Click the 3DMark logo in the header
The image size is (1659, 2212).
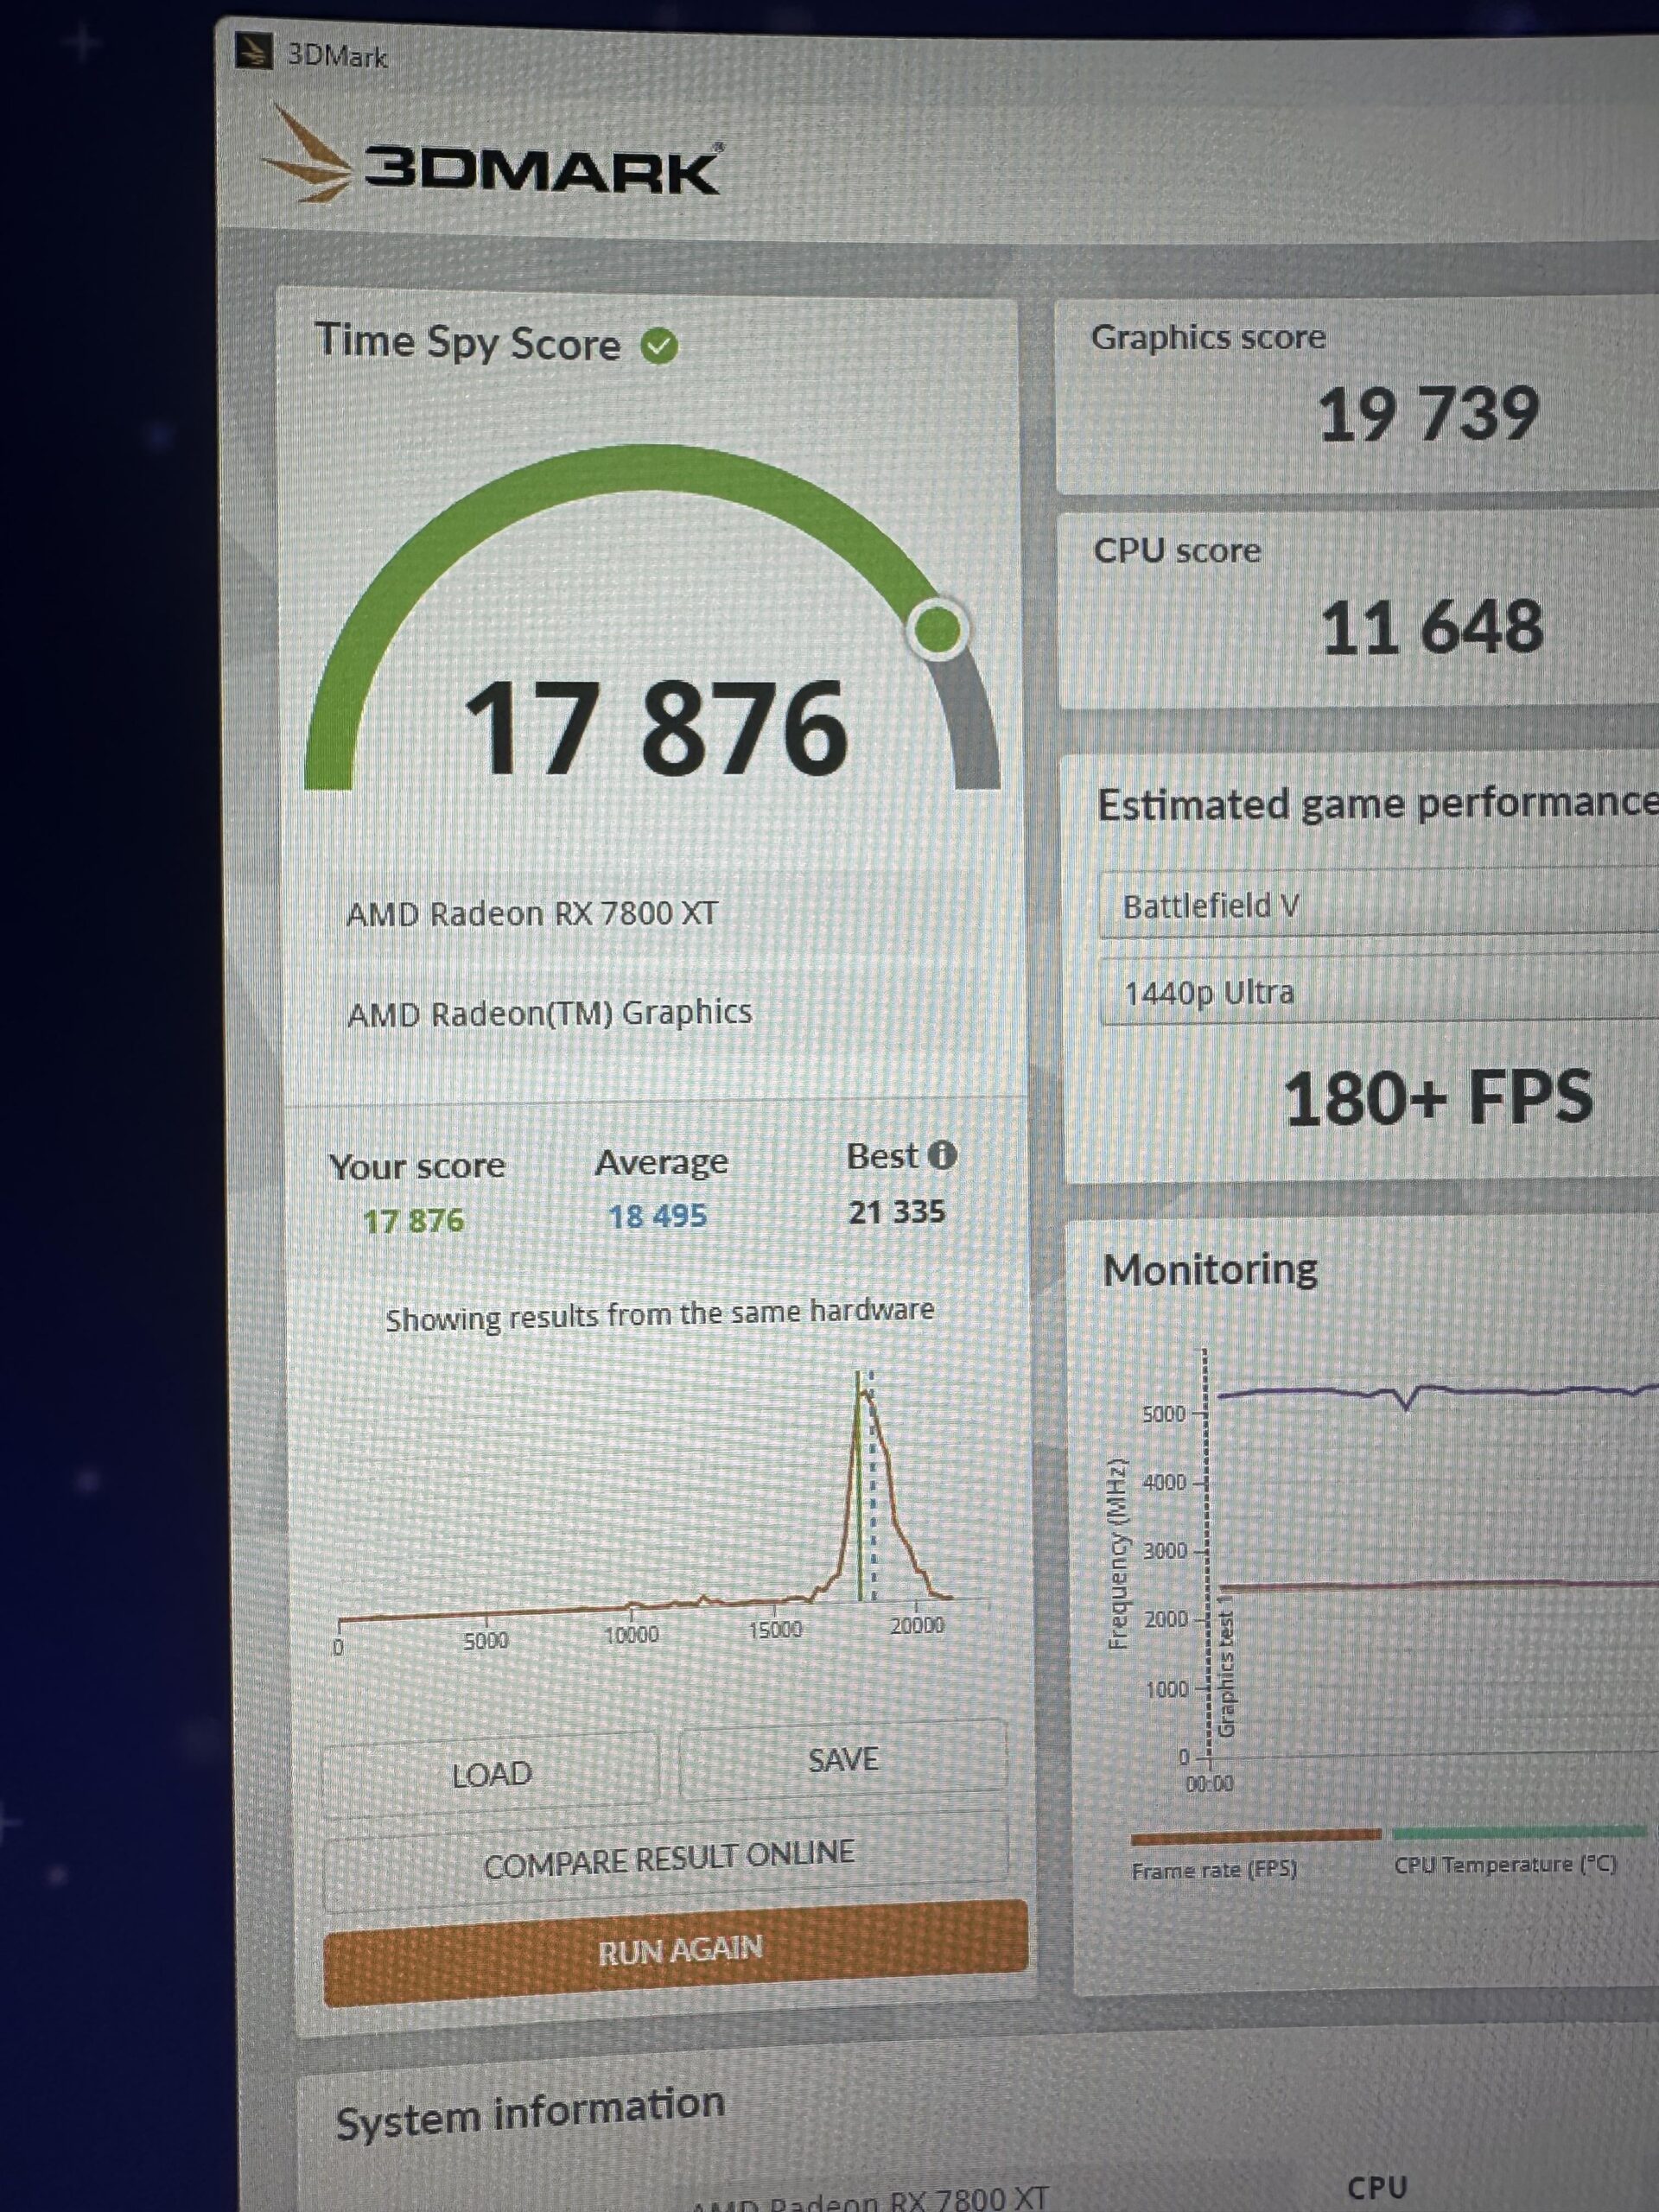(490, 158)
